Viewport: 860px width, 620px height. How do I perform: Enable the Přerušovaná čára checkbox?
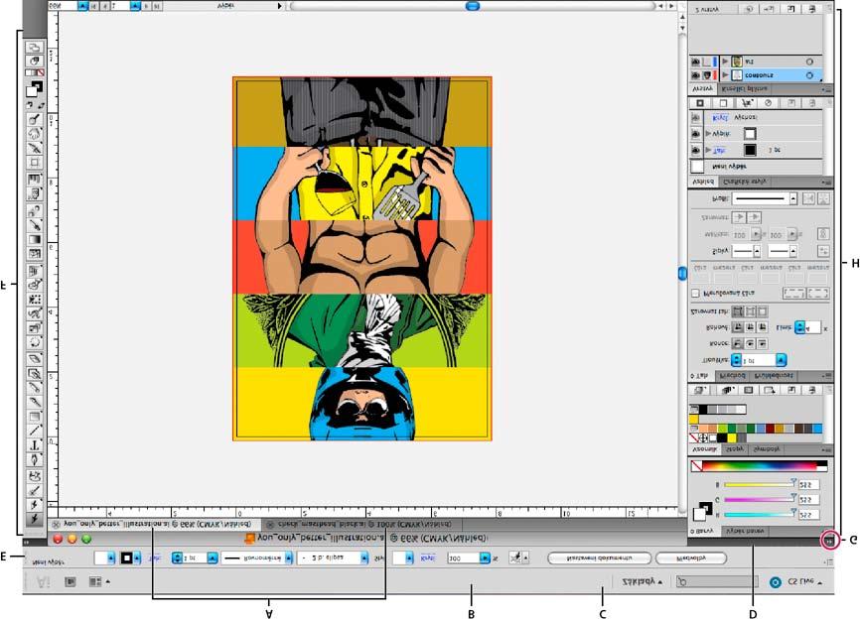click(695, 294)
